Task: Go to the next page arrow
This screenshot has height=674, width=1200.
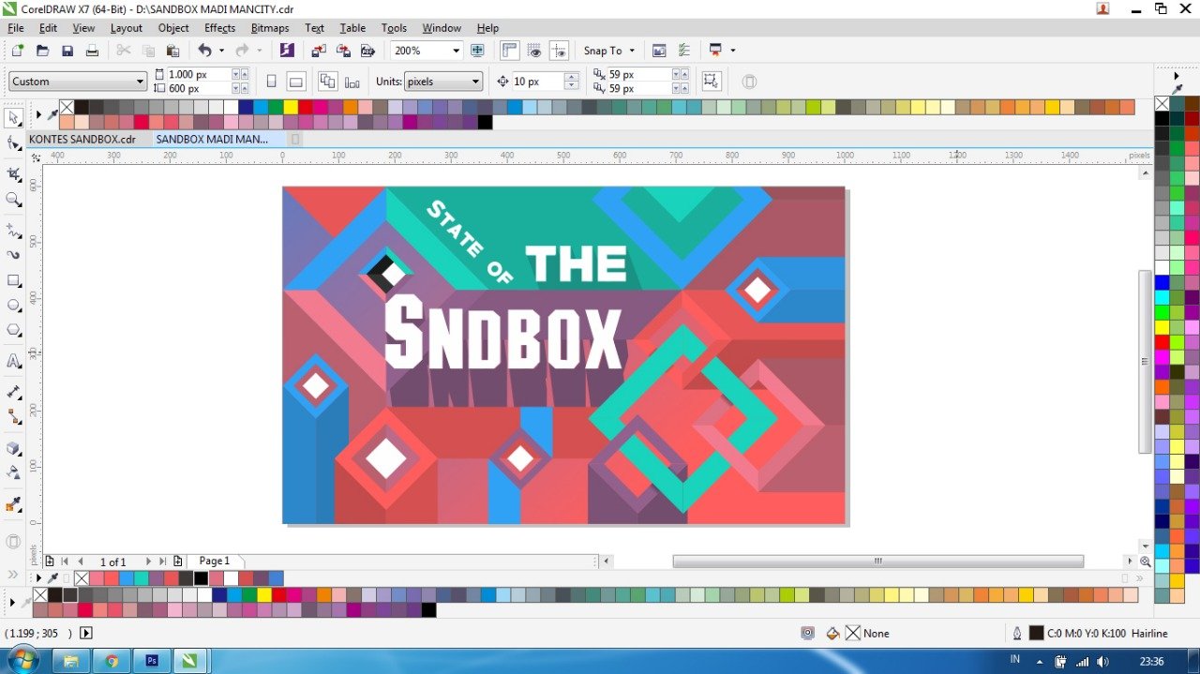Action: 147,562
